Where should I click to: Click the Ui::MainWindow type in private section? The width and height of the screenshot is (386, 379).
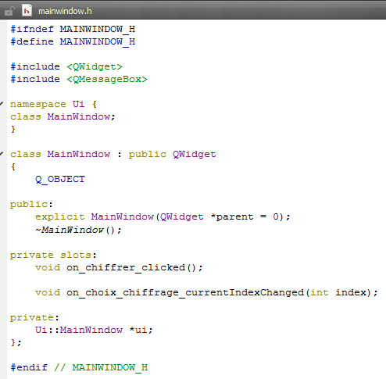click(x=79, y=330)
